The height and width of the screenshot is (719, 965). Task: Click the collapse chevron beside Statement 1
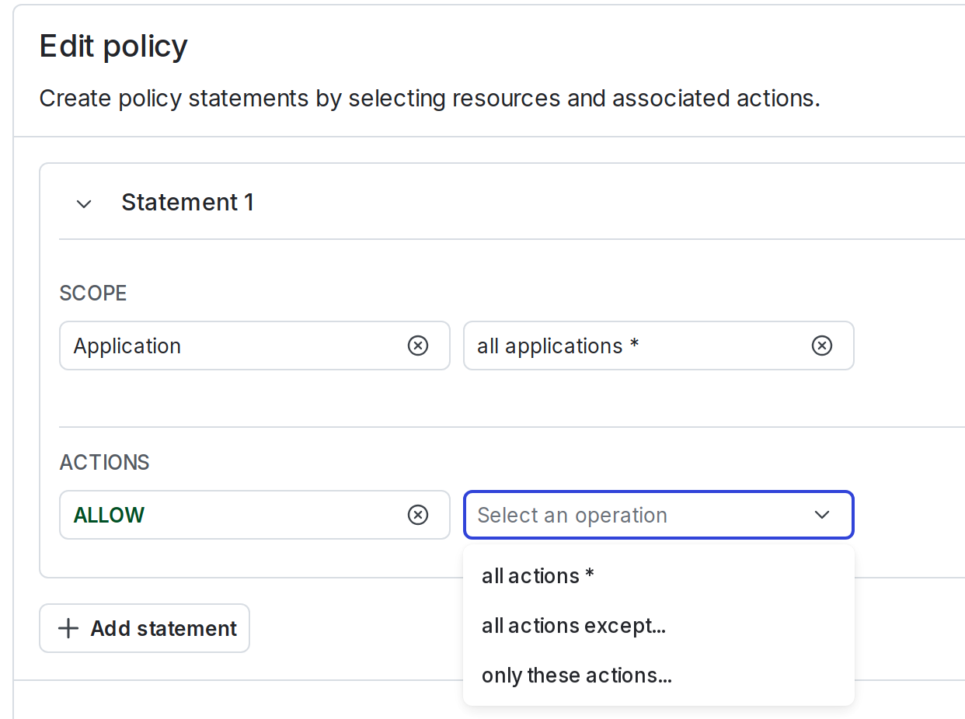click(x=83, y=203)
